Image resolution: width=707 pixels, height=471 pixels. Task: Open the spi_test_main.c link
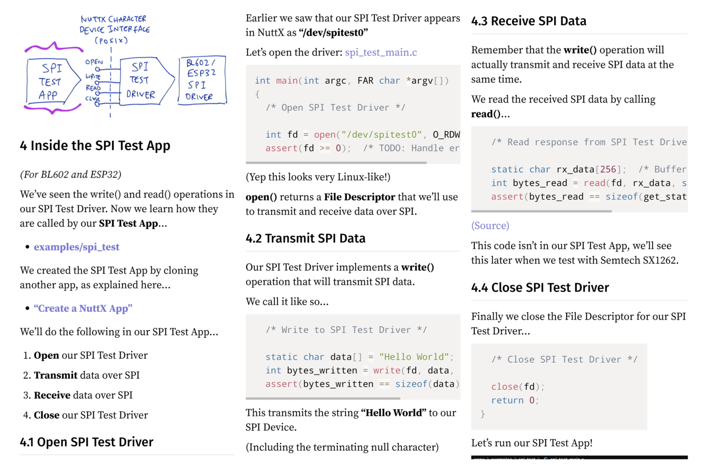tap(381, 52)
